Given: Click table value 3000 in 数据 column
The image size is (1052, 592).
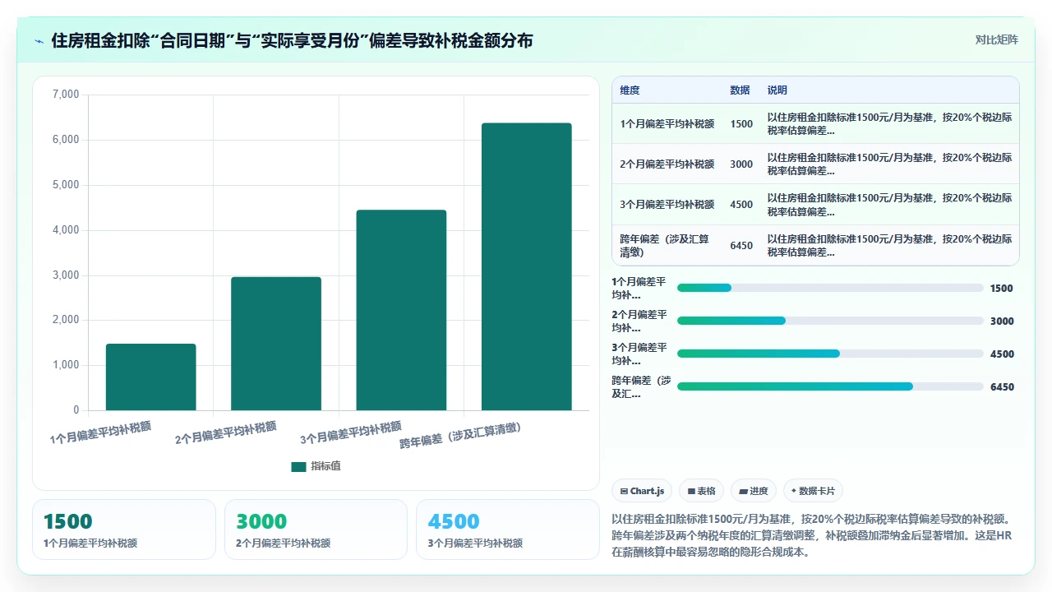Looking at the screenshot, I should pyautogui.click(x=741, y=164).
